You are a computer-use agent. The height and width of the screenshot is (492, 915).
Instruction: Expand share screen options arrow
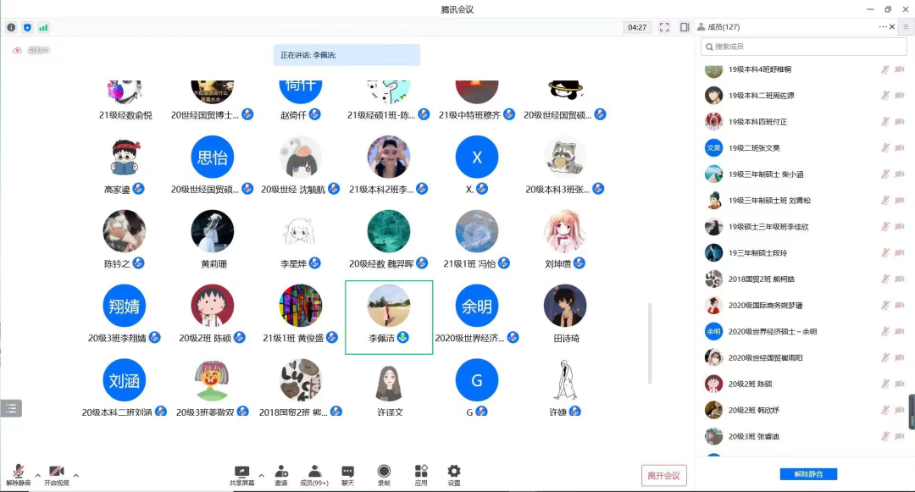[261, 475]
